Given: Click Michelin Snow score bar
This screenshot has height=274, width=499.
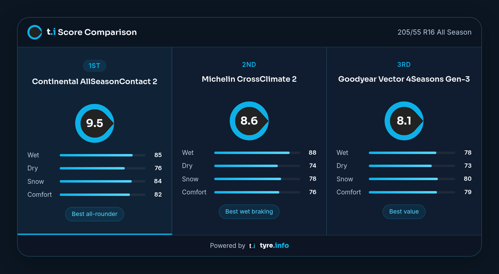Looking at the screenshot, I should [257, 179].
